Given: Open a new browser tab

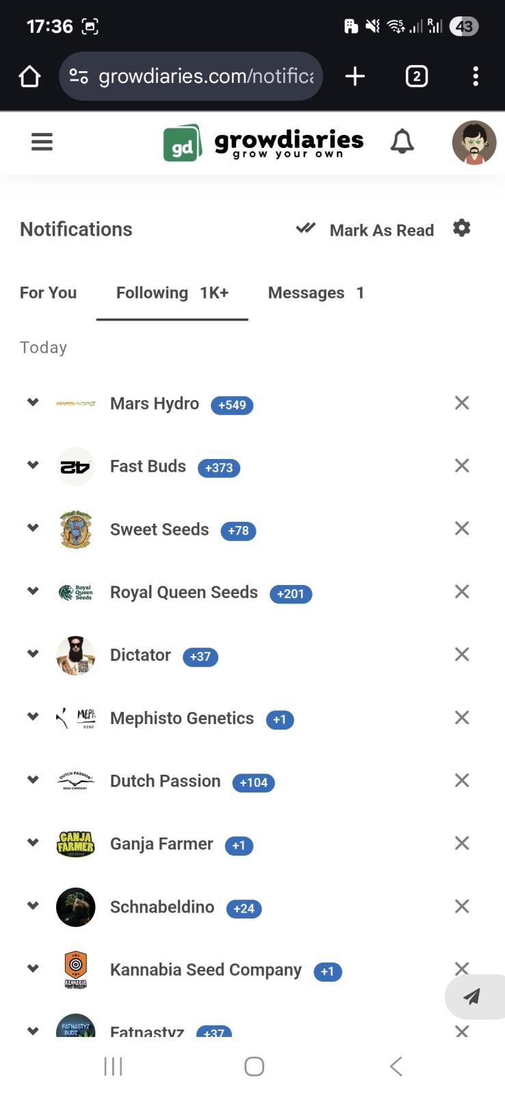Looking at the screenshot, I should [x=354, y=76].
